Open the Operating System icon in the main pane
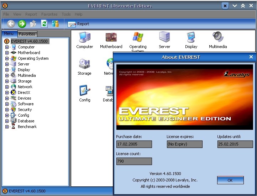 [138, 42]
